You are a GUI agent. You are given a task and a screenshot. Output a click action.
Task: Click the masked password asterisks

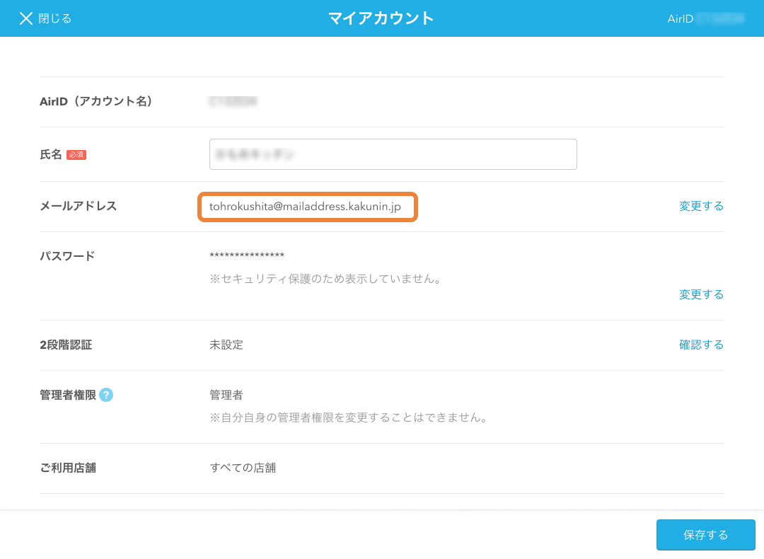tap(247, 256)
